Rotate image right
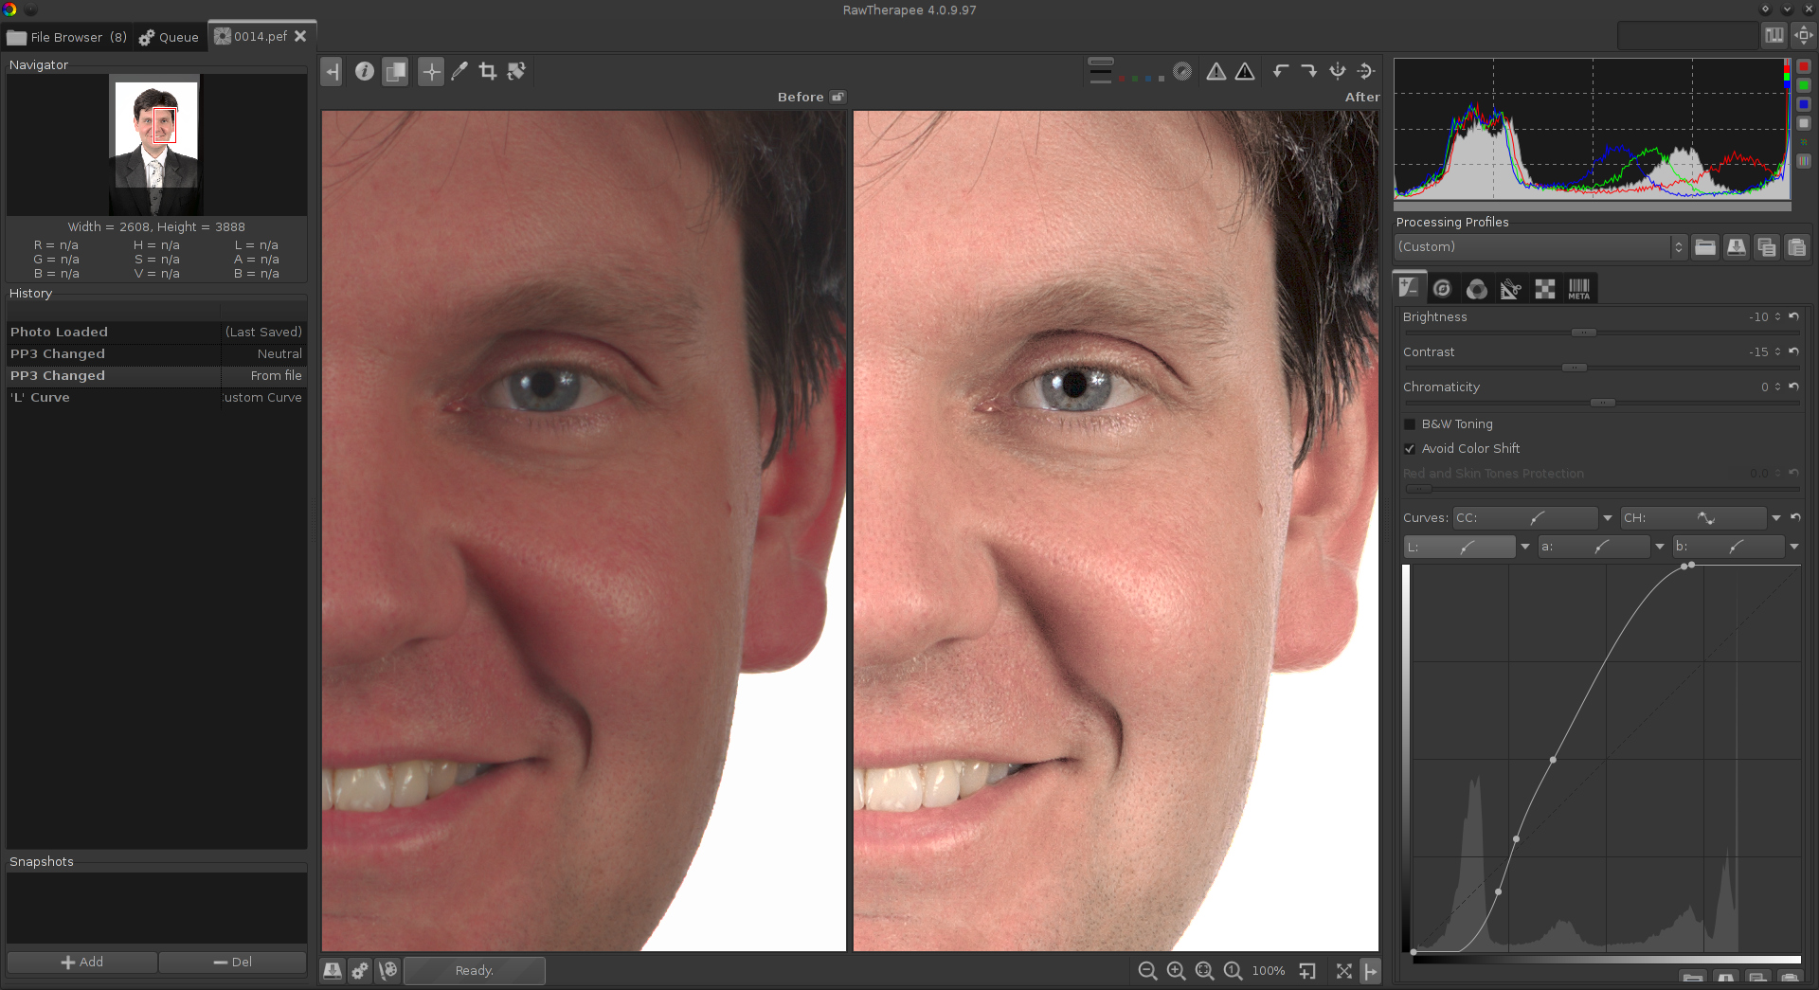 tap(1308, 71)
